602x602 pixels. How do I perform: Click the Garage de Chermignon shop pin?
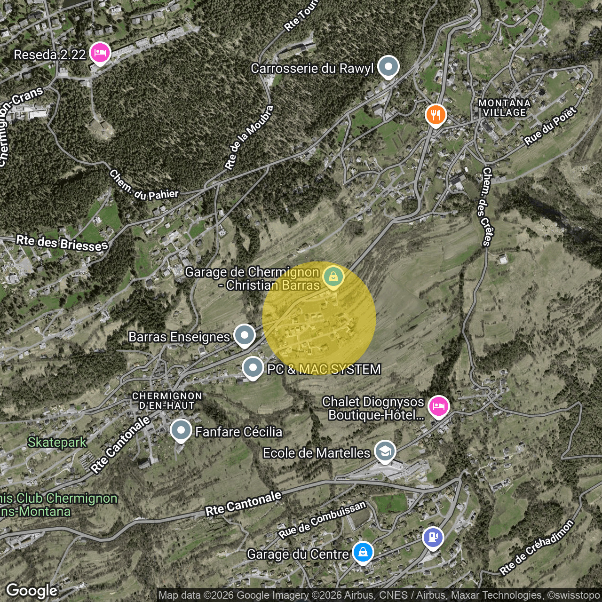[333, 277]
